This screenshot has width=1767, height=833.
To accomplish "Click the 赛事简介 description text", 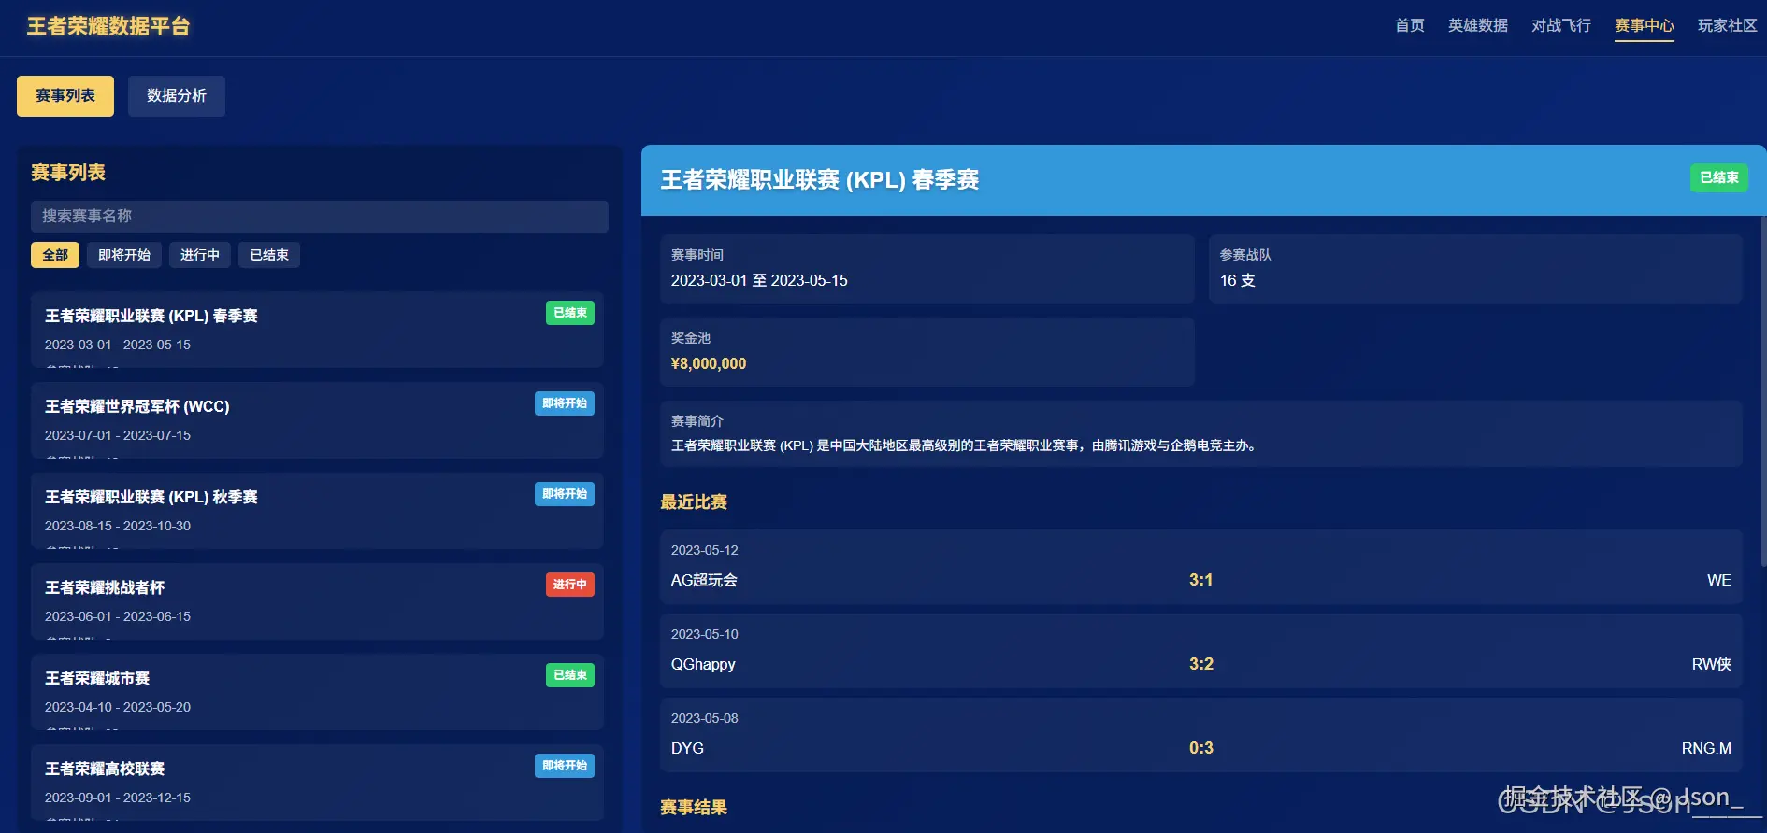I will coord(964,445).
